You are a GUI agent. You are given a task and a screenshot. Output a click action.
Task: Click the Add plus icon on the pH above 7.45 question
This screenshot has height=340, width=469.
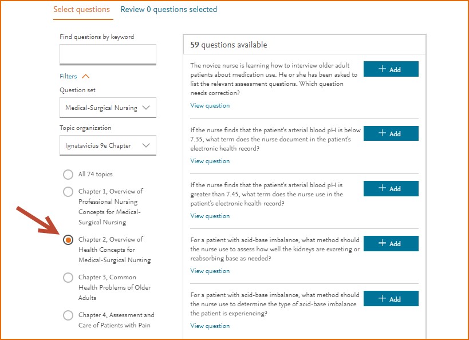point(381,188)
